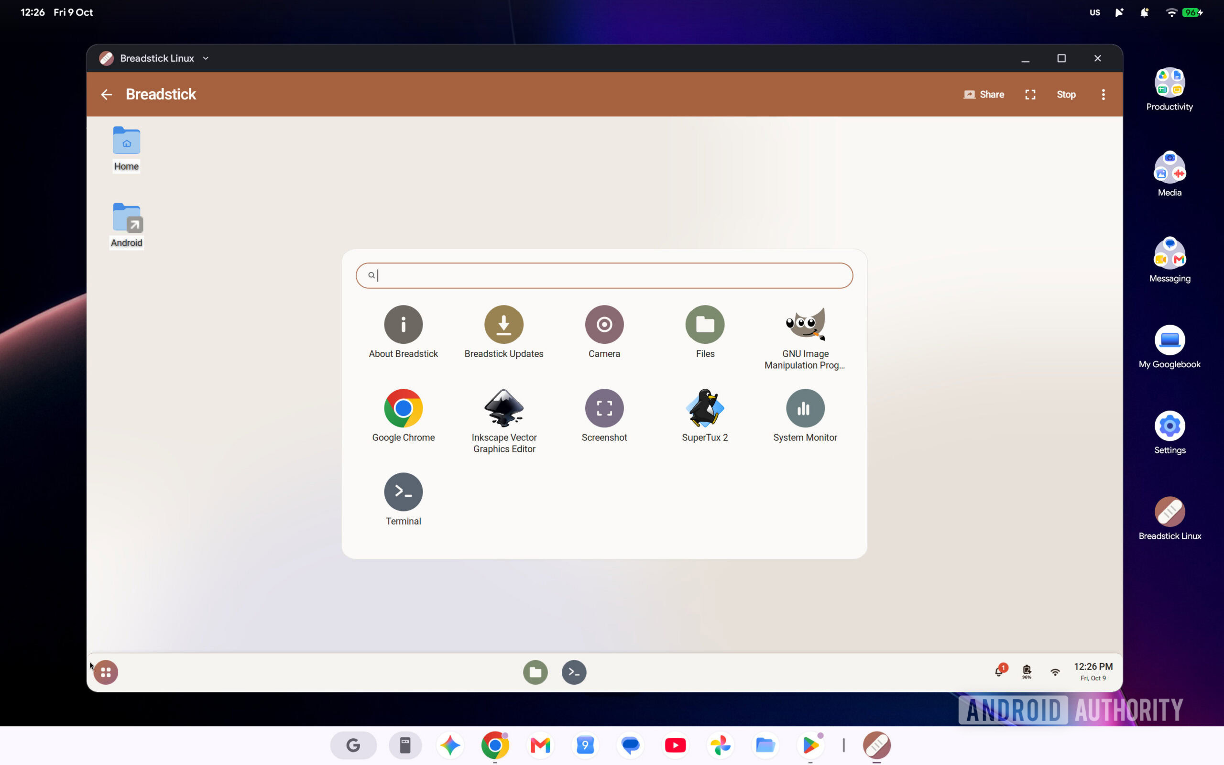Image resolution: width=1224 pixels, height=765 pixels.
Task: Open System Monitor
Action: click(x=805, y=415)
